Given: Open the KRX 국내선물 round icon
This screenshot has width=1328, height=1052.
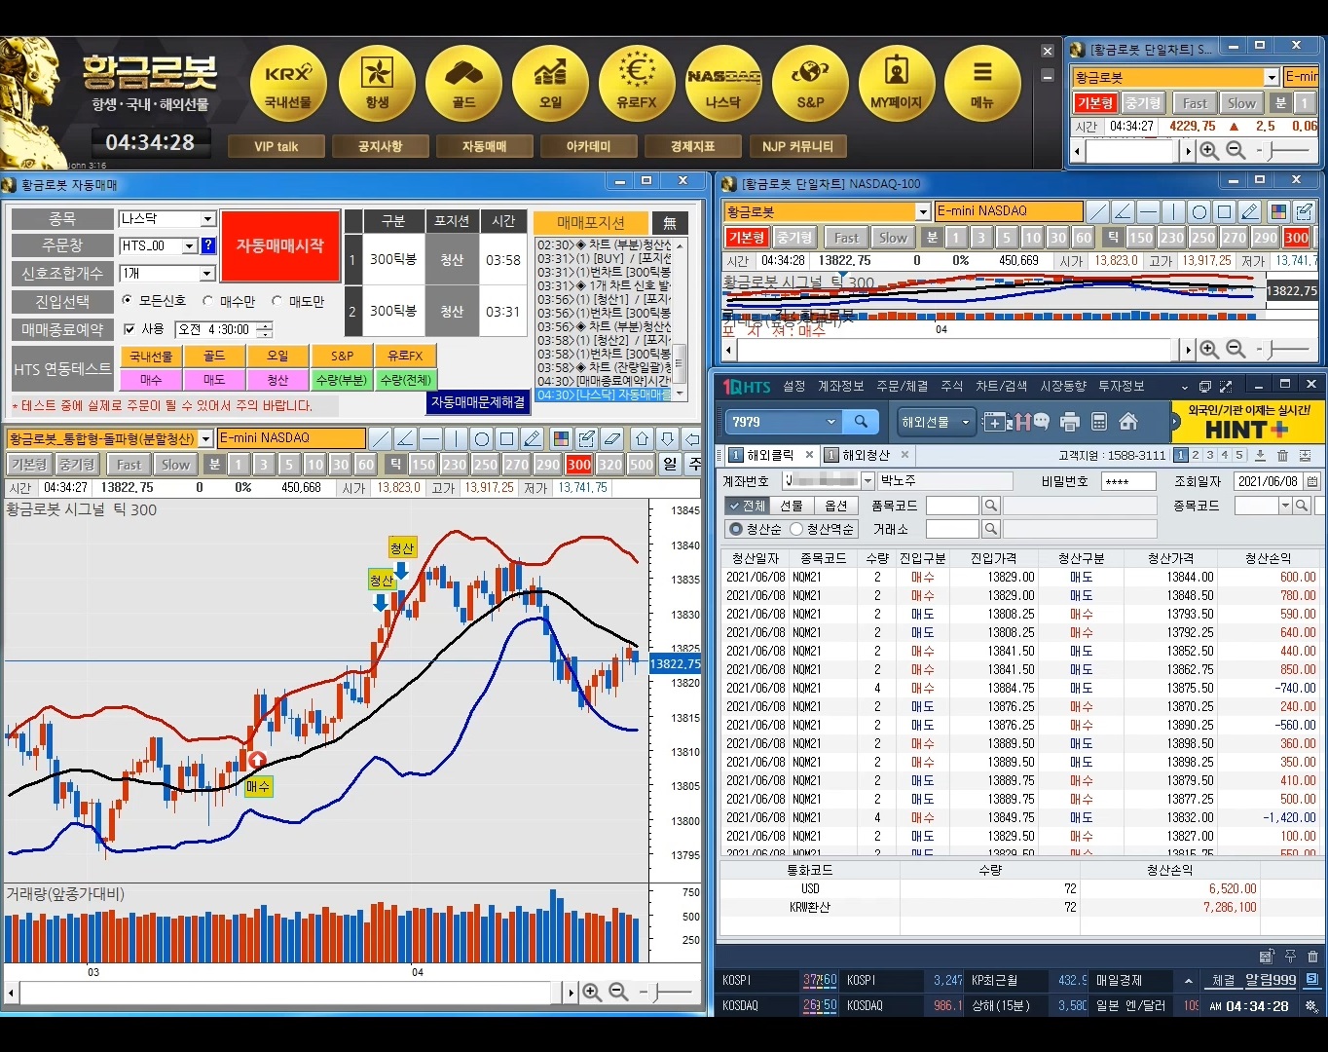Looking at the screenshot, I should pos(289,85).
